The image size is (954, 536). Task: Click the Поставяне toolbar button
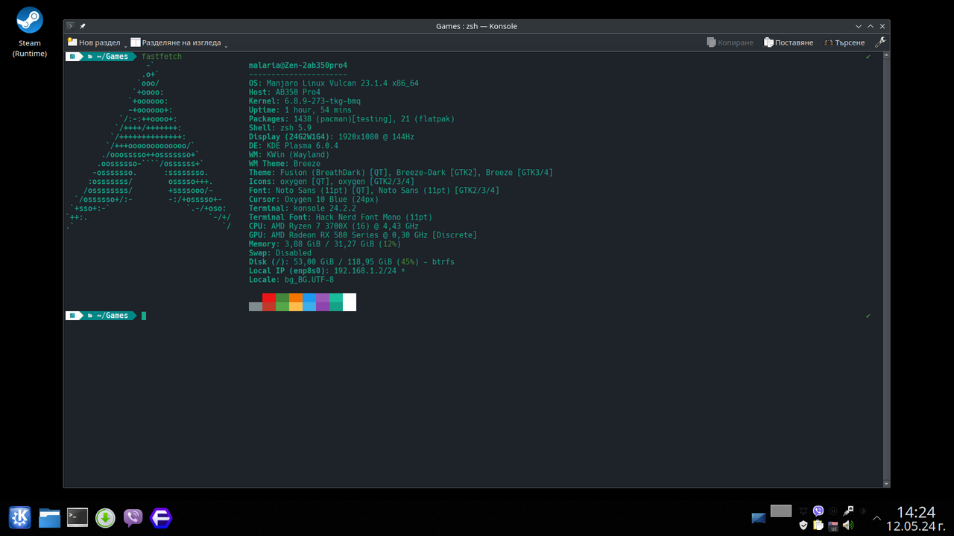coord(789,42)
